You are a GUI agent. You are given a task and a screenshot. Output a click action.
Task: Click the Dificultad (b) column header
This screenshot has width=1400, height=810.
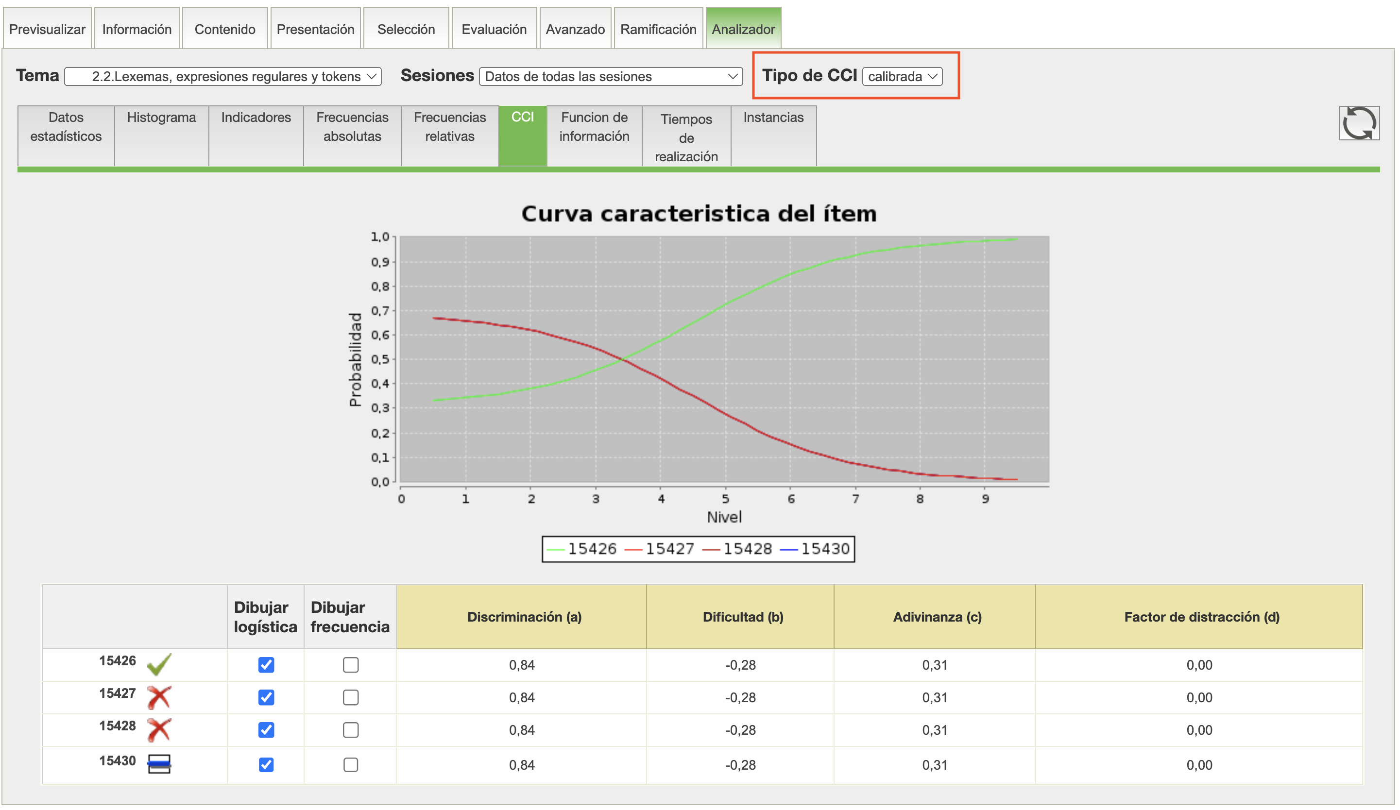pyautogui.click(x=742, y=617)
